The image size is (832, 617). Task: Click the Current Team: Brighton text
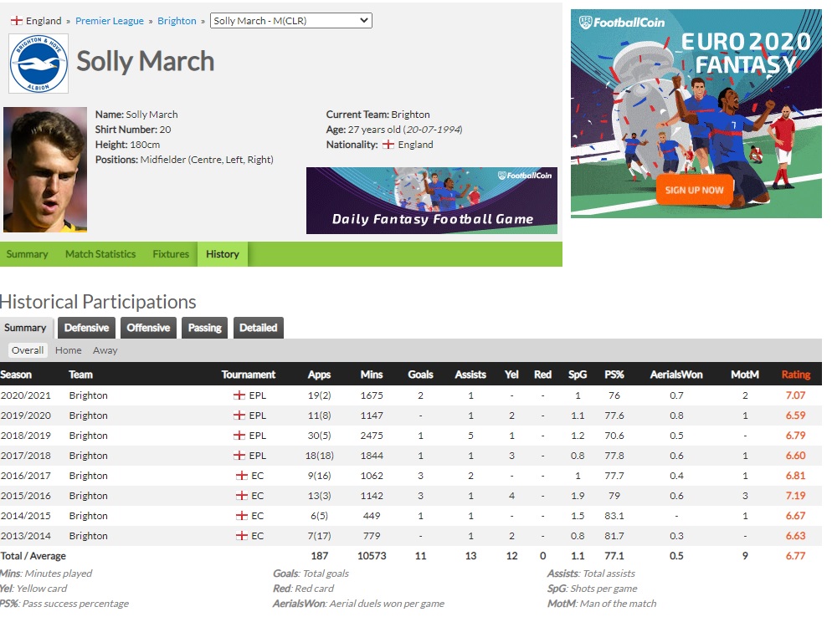(x=377, y=115)
